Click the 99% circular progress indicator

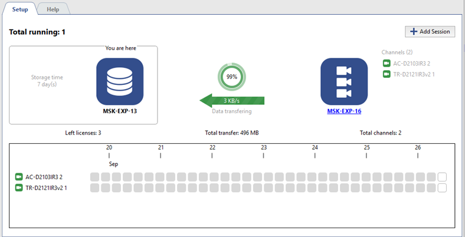click(232, 77)
